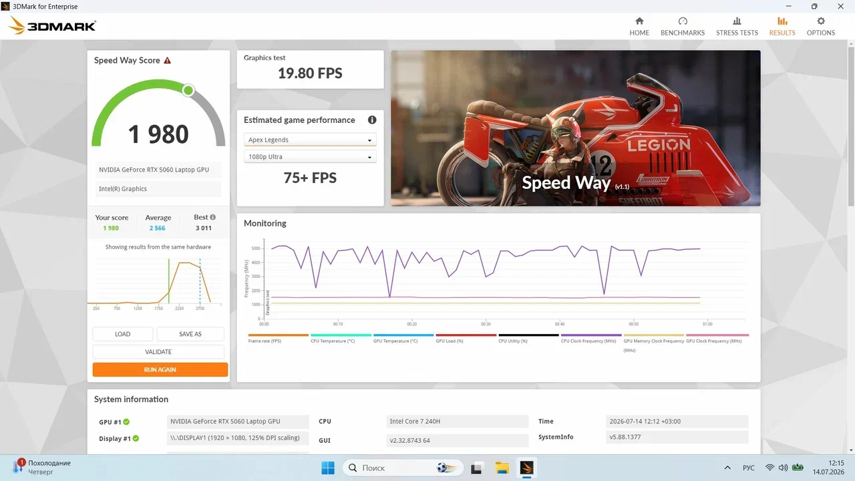Click the orange Run Again button

coord(160,369)
